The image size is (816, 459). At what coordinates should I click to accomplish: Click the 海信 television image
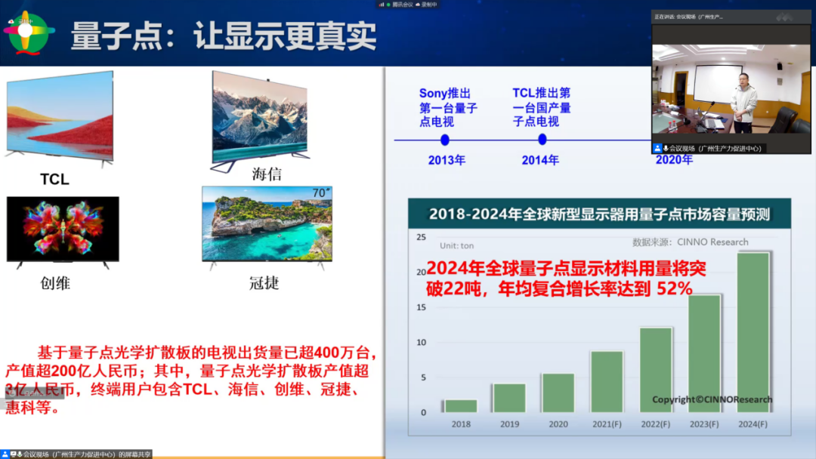click(x=259, y=121)
